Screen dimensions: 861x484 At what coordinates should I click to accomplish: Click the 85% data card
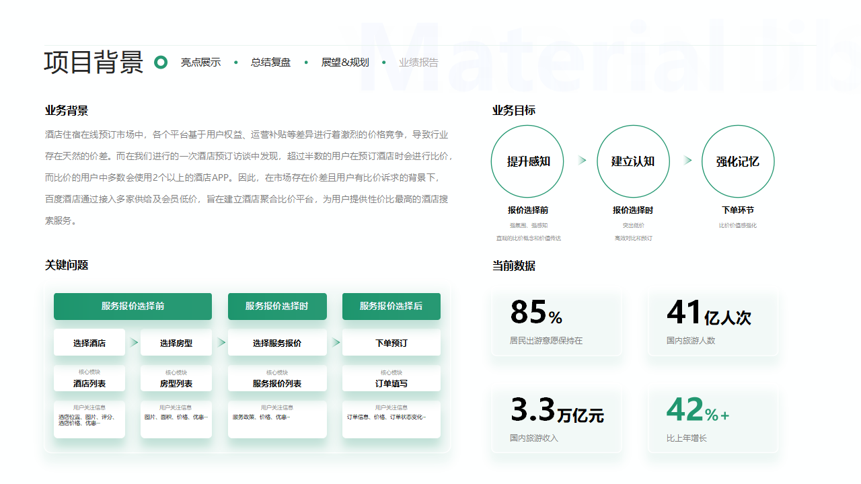pyautogui.click(x=557, y=323)
